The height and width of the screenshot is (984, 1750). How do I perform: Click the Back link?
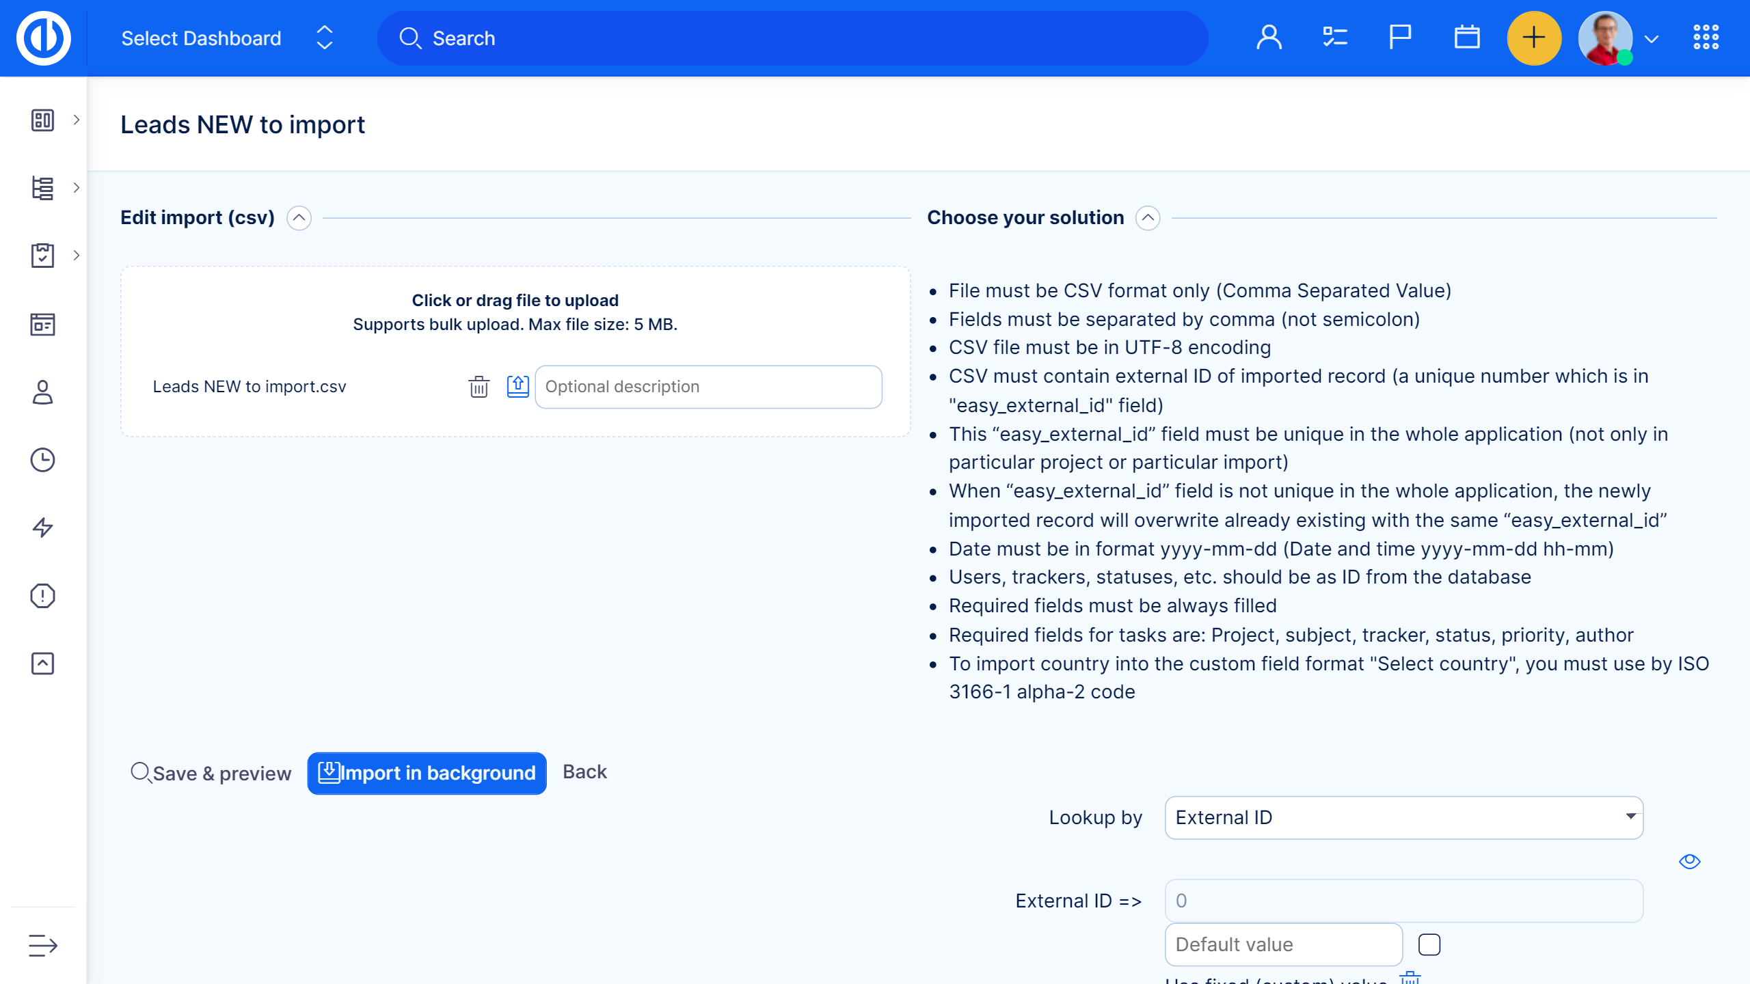pyautogui.click(x=584, y=771)
